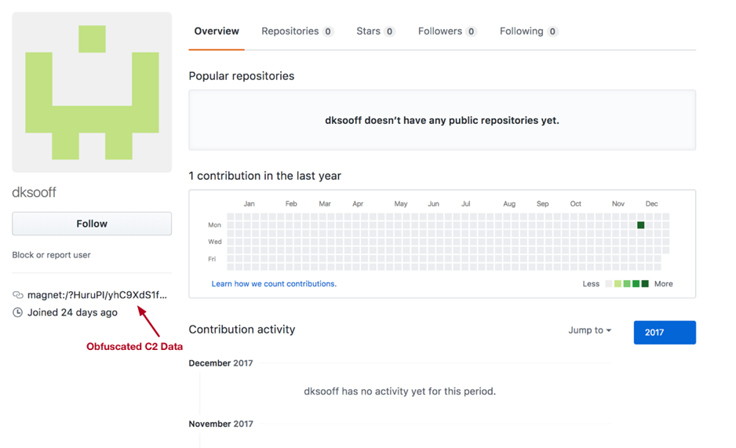
Task: Click the Following count badge
Action: point(552,31)
